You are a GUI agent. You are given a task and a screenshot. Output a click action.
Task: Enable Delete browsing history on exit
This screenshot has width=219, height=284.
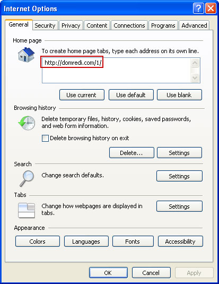(45, 138)
